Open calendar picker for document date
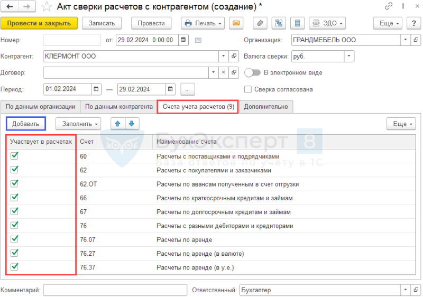The width and height of the screenshot is (423, 297). [x=183, y=40]
